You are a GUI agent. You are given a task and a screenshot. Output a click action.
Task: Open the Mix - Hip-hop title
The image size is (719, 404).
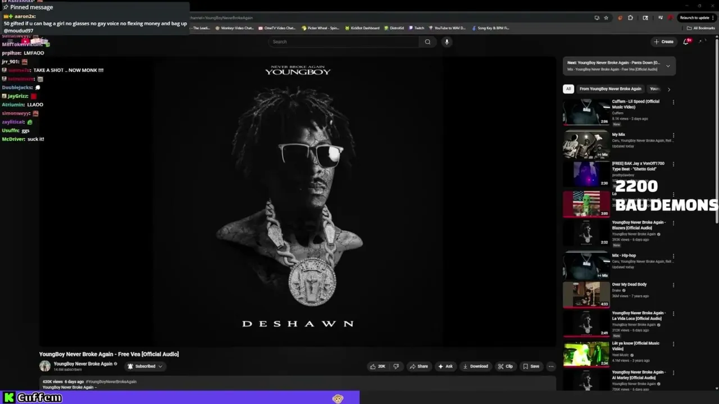tap(624, 255)
